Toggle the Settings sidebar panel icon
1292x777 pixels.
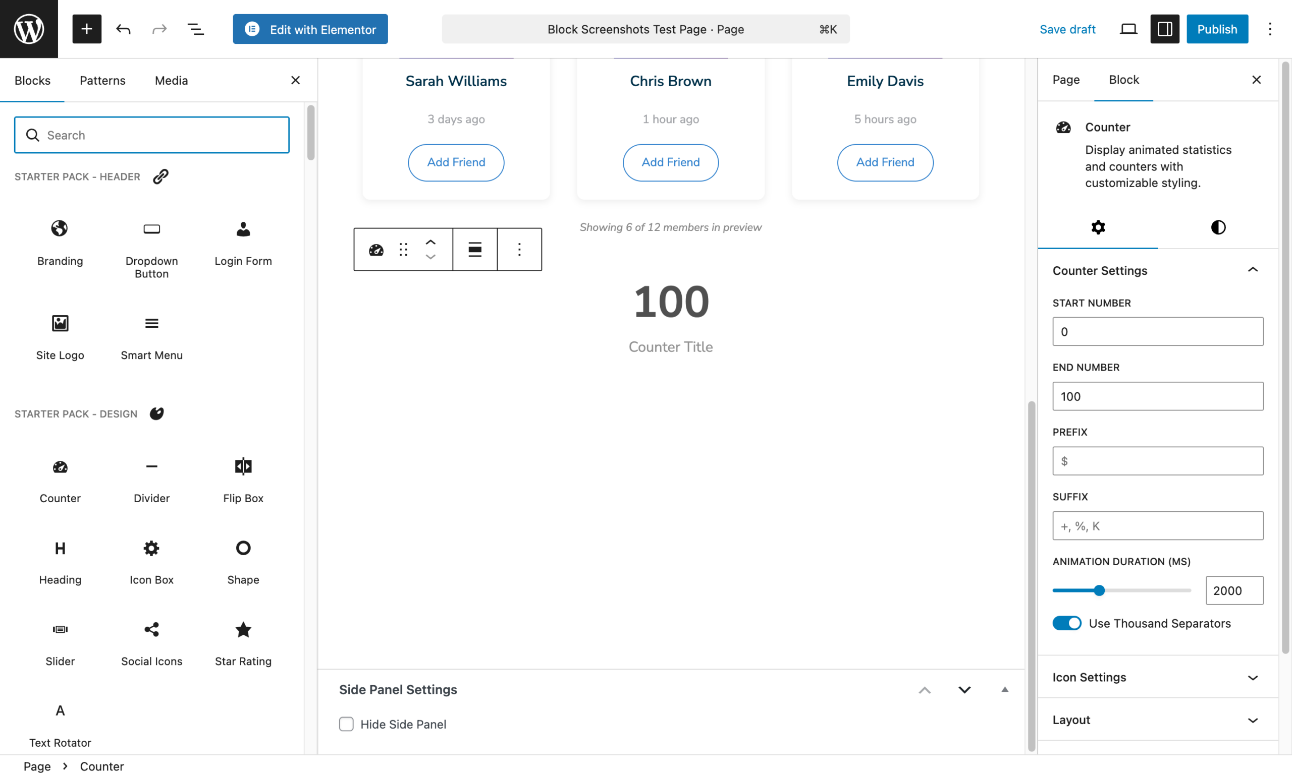click(x=1164, y=29)
